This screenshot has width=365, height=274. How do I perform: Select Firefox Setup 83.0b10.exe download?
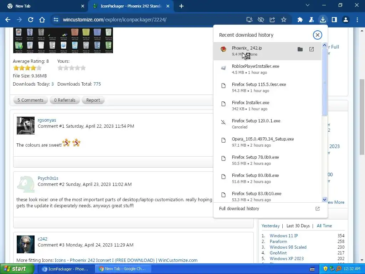267,196
